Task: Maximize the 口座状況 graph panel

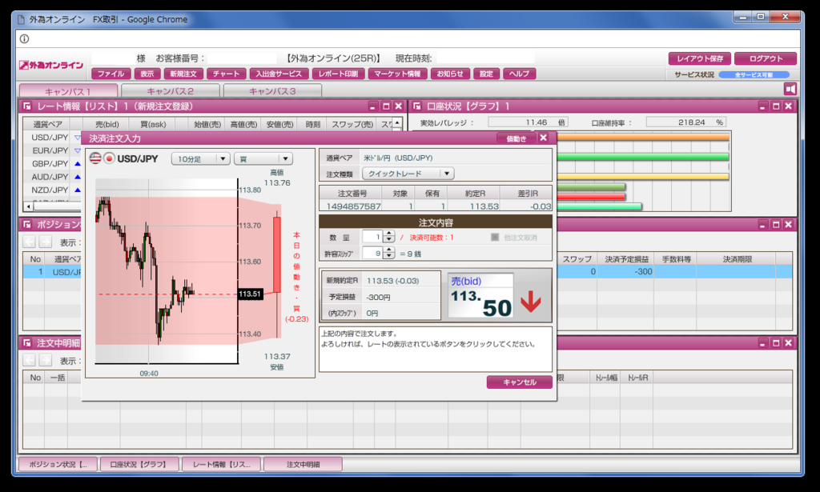Action: tap(776, 106)
